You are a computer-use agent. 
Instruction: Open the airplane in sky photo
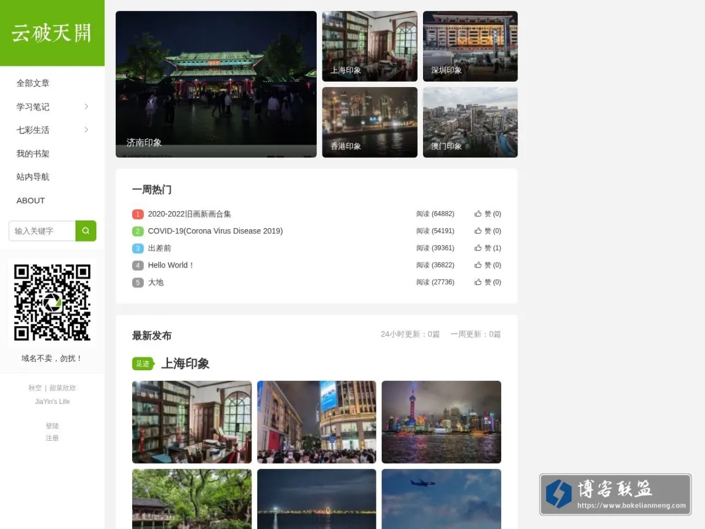[441, 498]
